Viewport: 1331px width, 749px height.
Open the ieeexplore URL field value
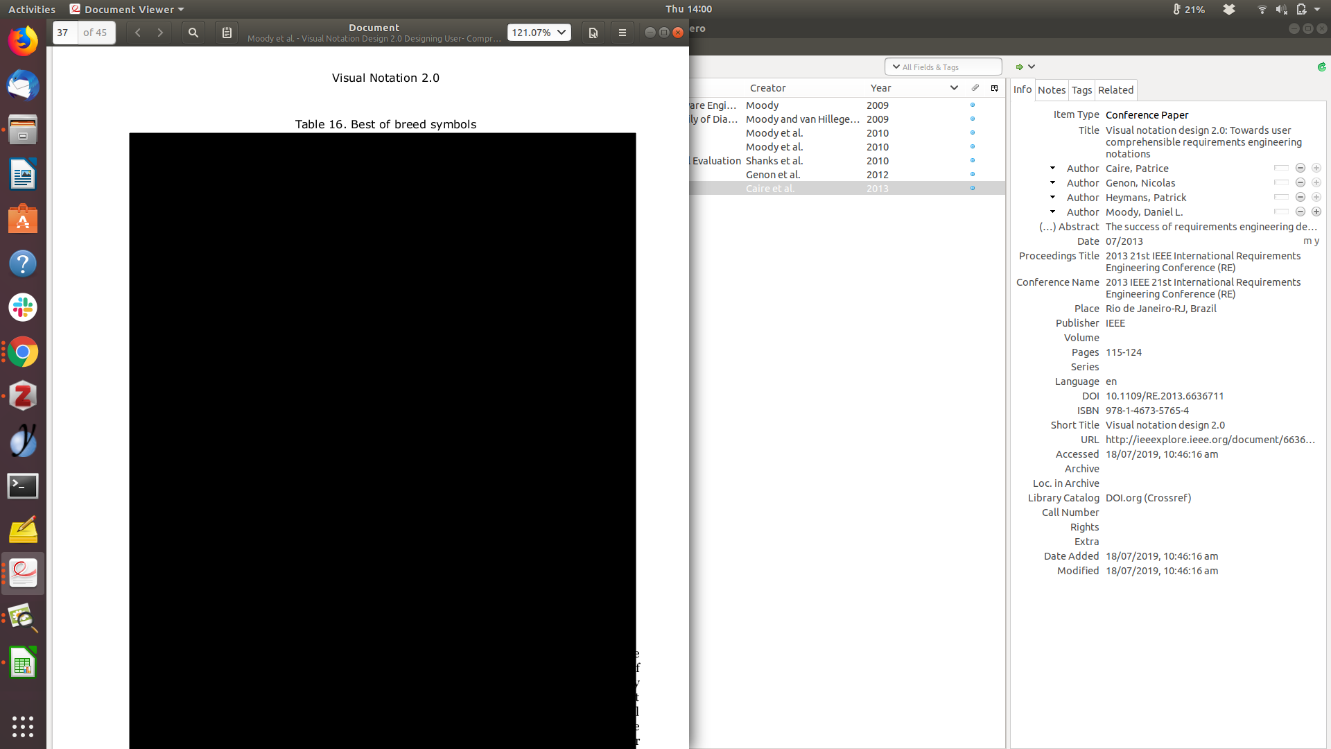coord(1210,440)
